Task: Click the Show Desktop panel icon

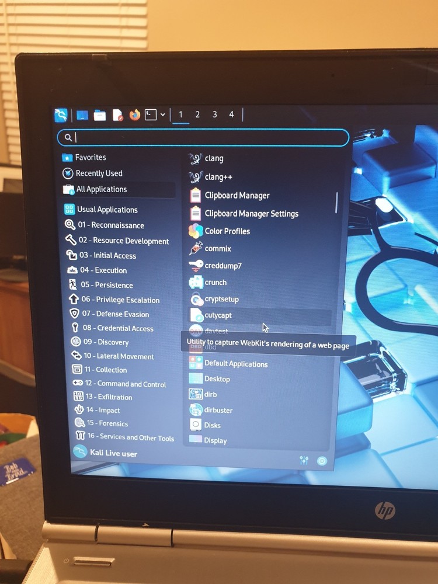Action: (82, 116)
